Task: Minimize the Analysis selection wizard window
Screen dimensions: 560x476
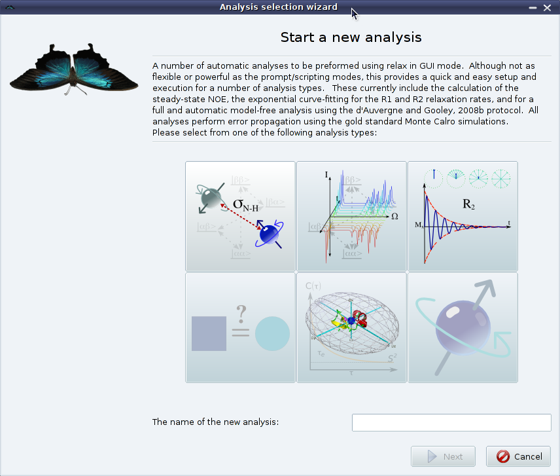Action: (533, 7)
